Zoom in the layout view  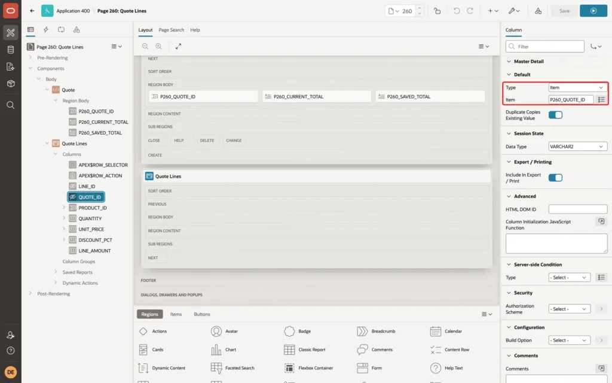[x=159, y=46]
